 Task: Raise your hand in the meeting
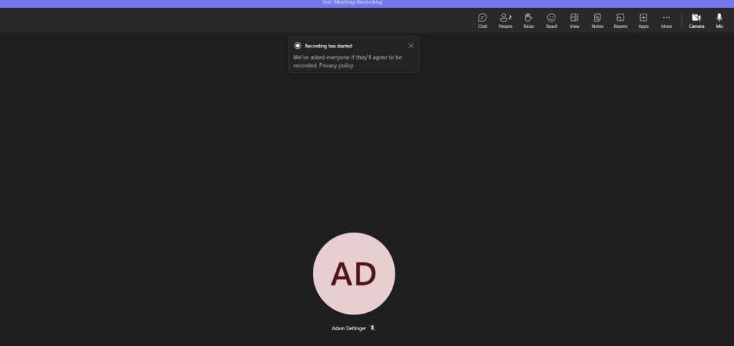coord(528,20)
